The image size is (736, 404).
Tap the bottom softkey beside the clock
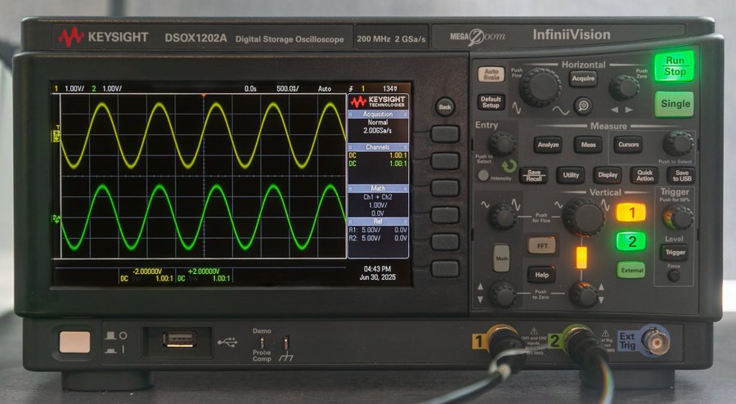[x=445, y=269]
